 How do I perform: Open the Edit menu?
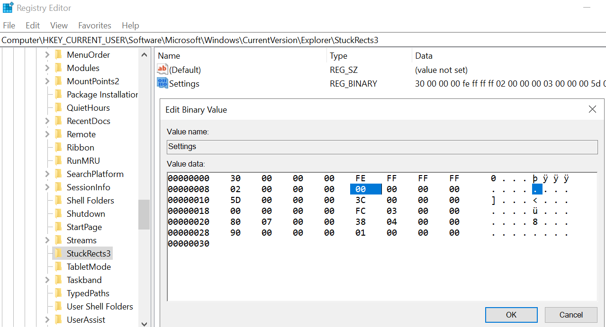[x=33, y=26]
